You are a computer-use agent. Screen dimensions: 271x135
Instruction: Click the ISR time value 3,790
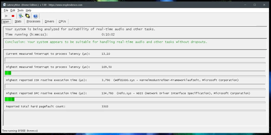point(106,80)
